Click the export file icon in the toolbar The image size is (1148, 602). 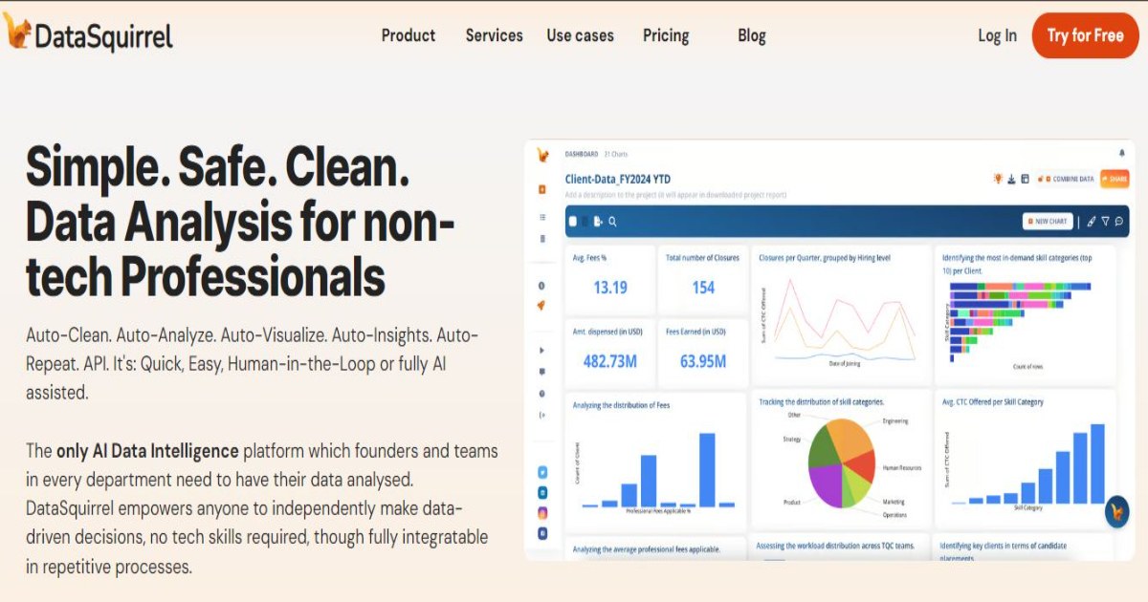click(599, 222)
